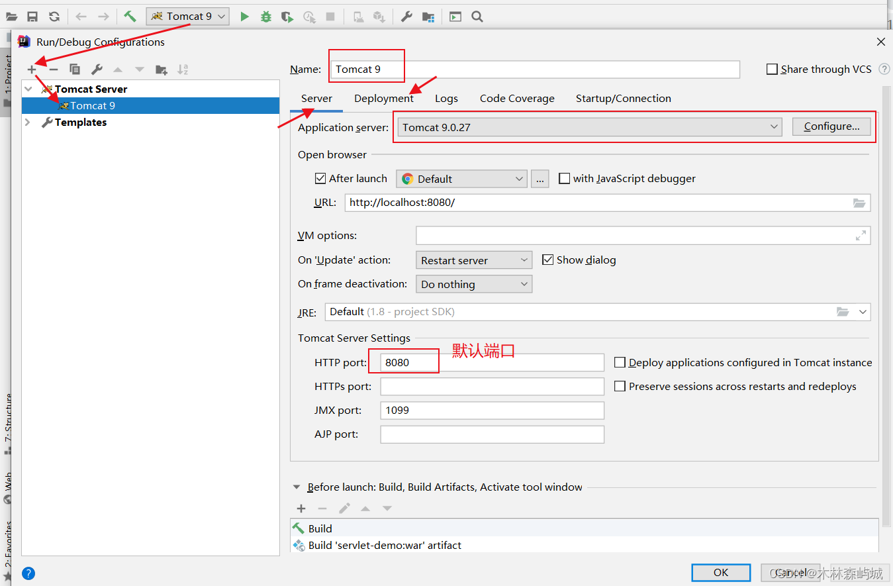Open Settings with toolbar wrench icon
Screen dimensions: 893x586
(406, 17)
